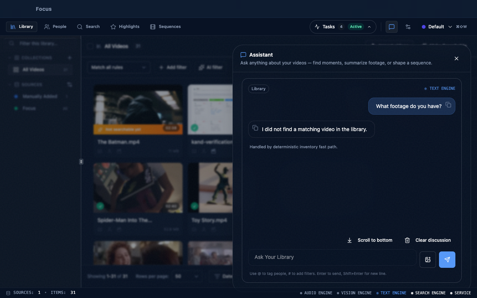Open the Sequences tab
The image size is (477, 298).
coord(165,27)
